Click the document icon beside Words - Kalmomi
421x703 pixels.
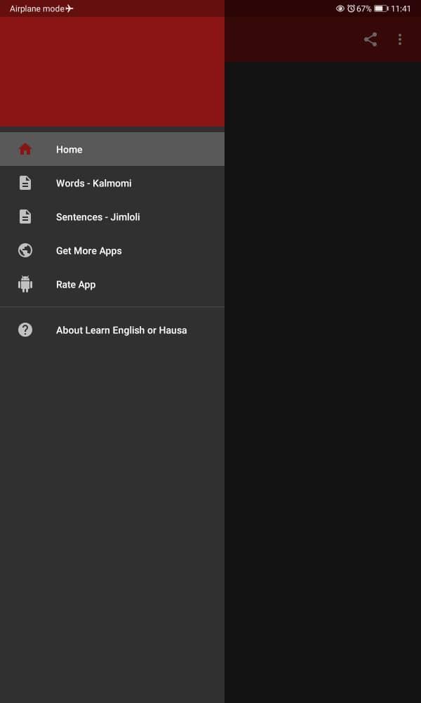pyautogui.click(x=25, y=183)
